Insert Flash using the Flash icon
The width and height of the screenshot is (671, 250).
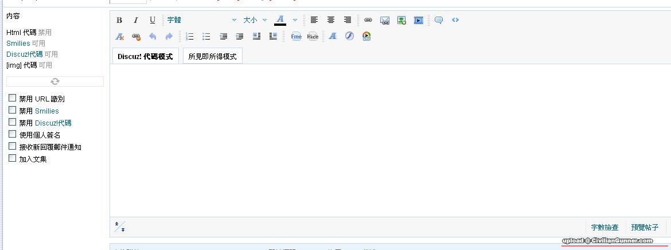[349, 37]
